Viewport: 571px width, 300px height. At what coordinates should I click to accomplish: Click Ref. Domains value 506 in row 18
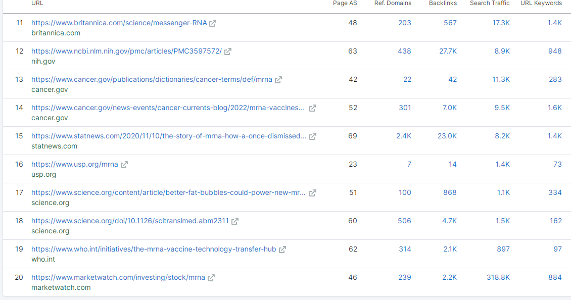point(405,221)
